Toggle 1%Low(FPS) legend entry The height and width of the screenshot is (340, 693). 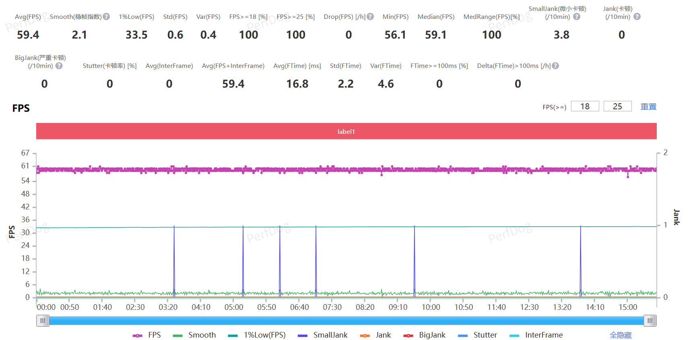(x=257, y=335)
